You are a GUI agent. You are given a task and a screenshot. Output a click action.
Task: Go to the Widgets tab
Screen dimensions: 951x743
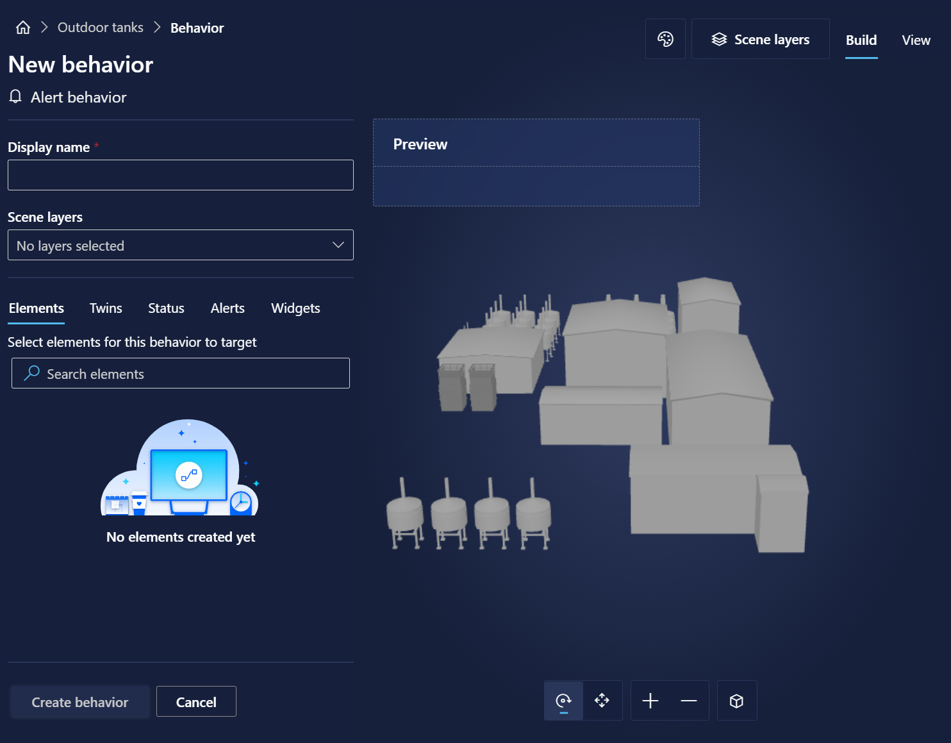tap(295, 308)
